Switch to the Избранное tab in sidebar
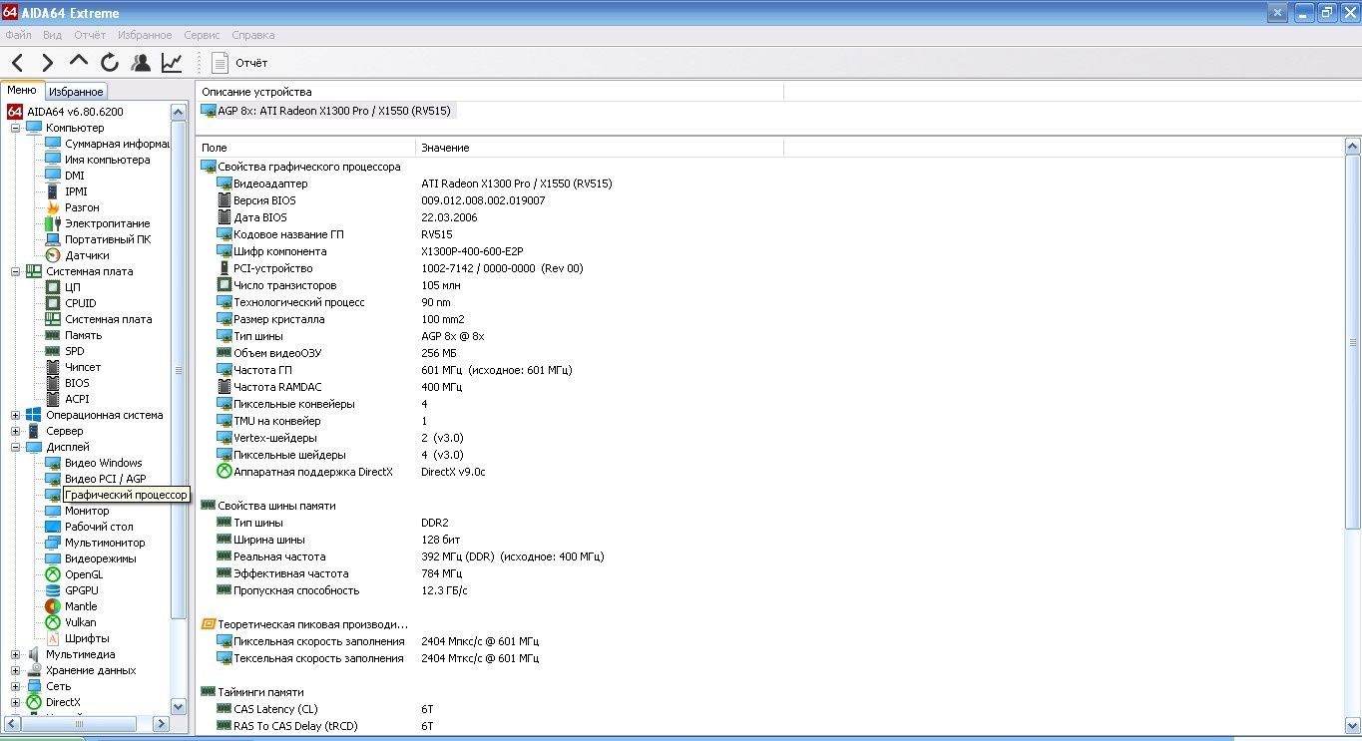 (x=76, y=91)
